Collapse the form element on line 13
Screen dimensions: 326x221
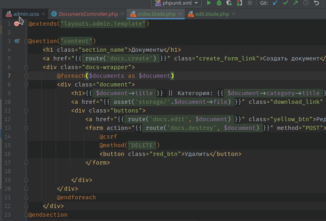26,128
